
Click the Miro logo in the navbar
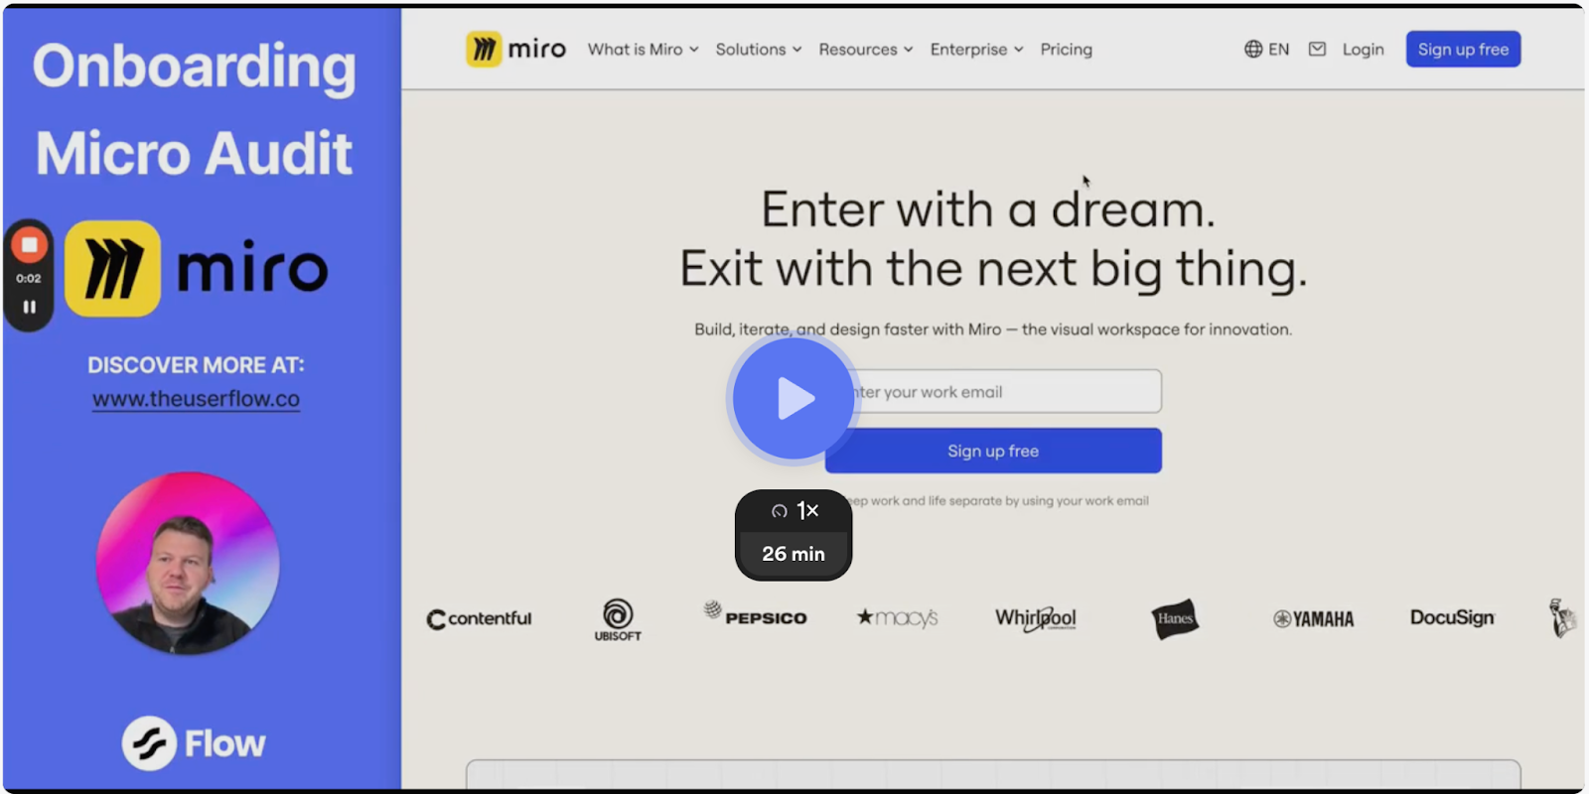(x=515, y=49)
